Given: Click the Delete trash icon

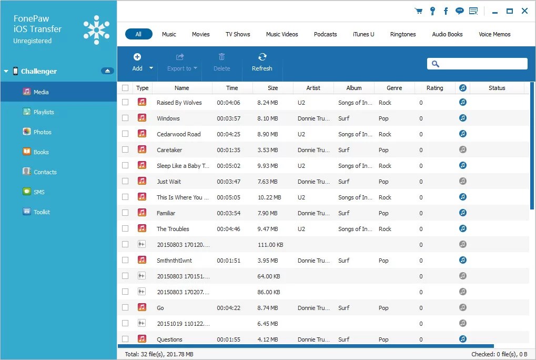Looking at the screenshot, I should coord(221,57).
